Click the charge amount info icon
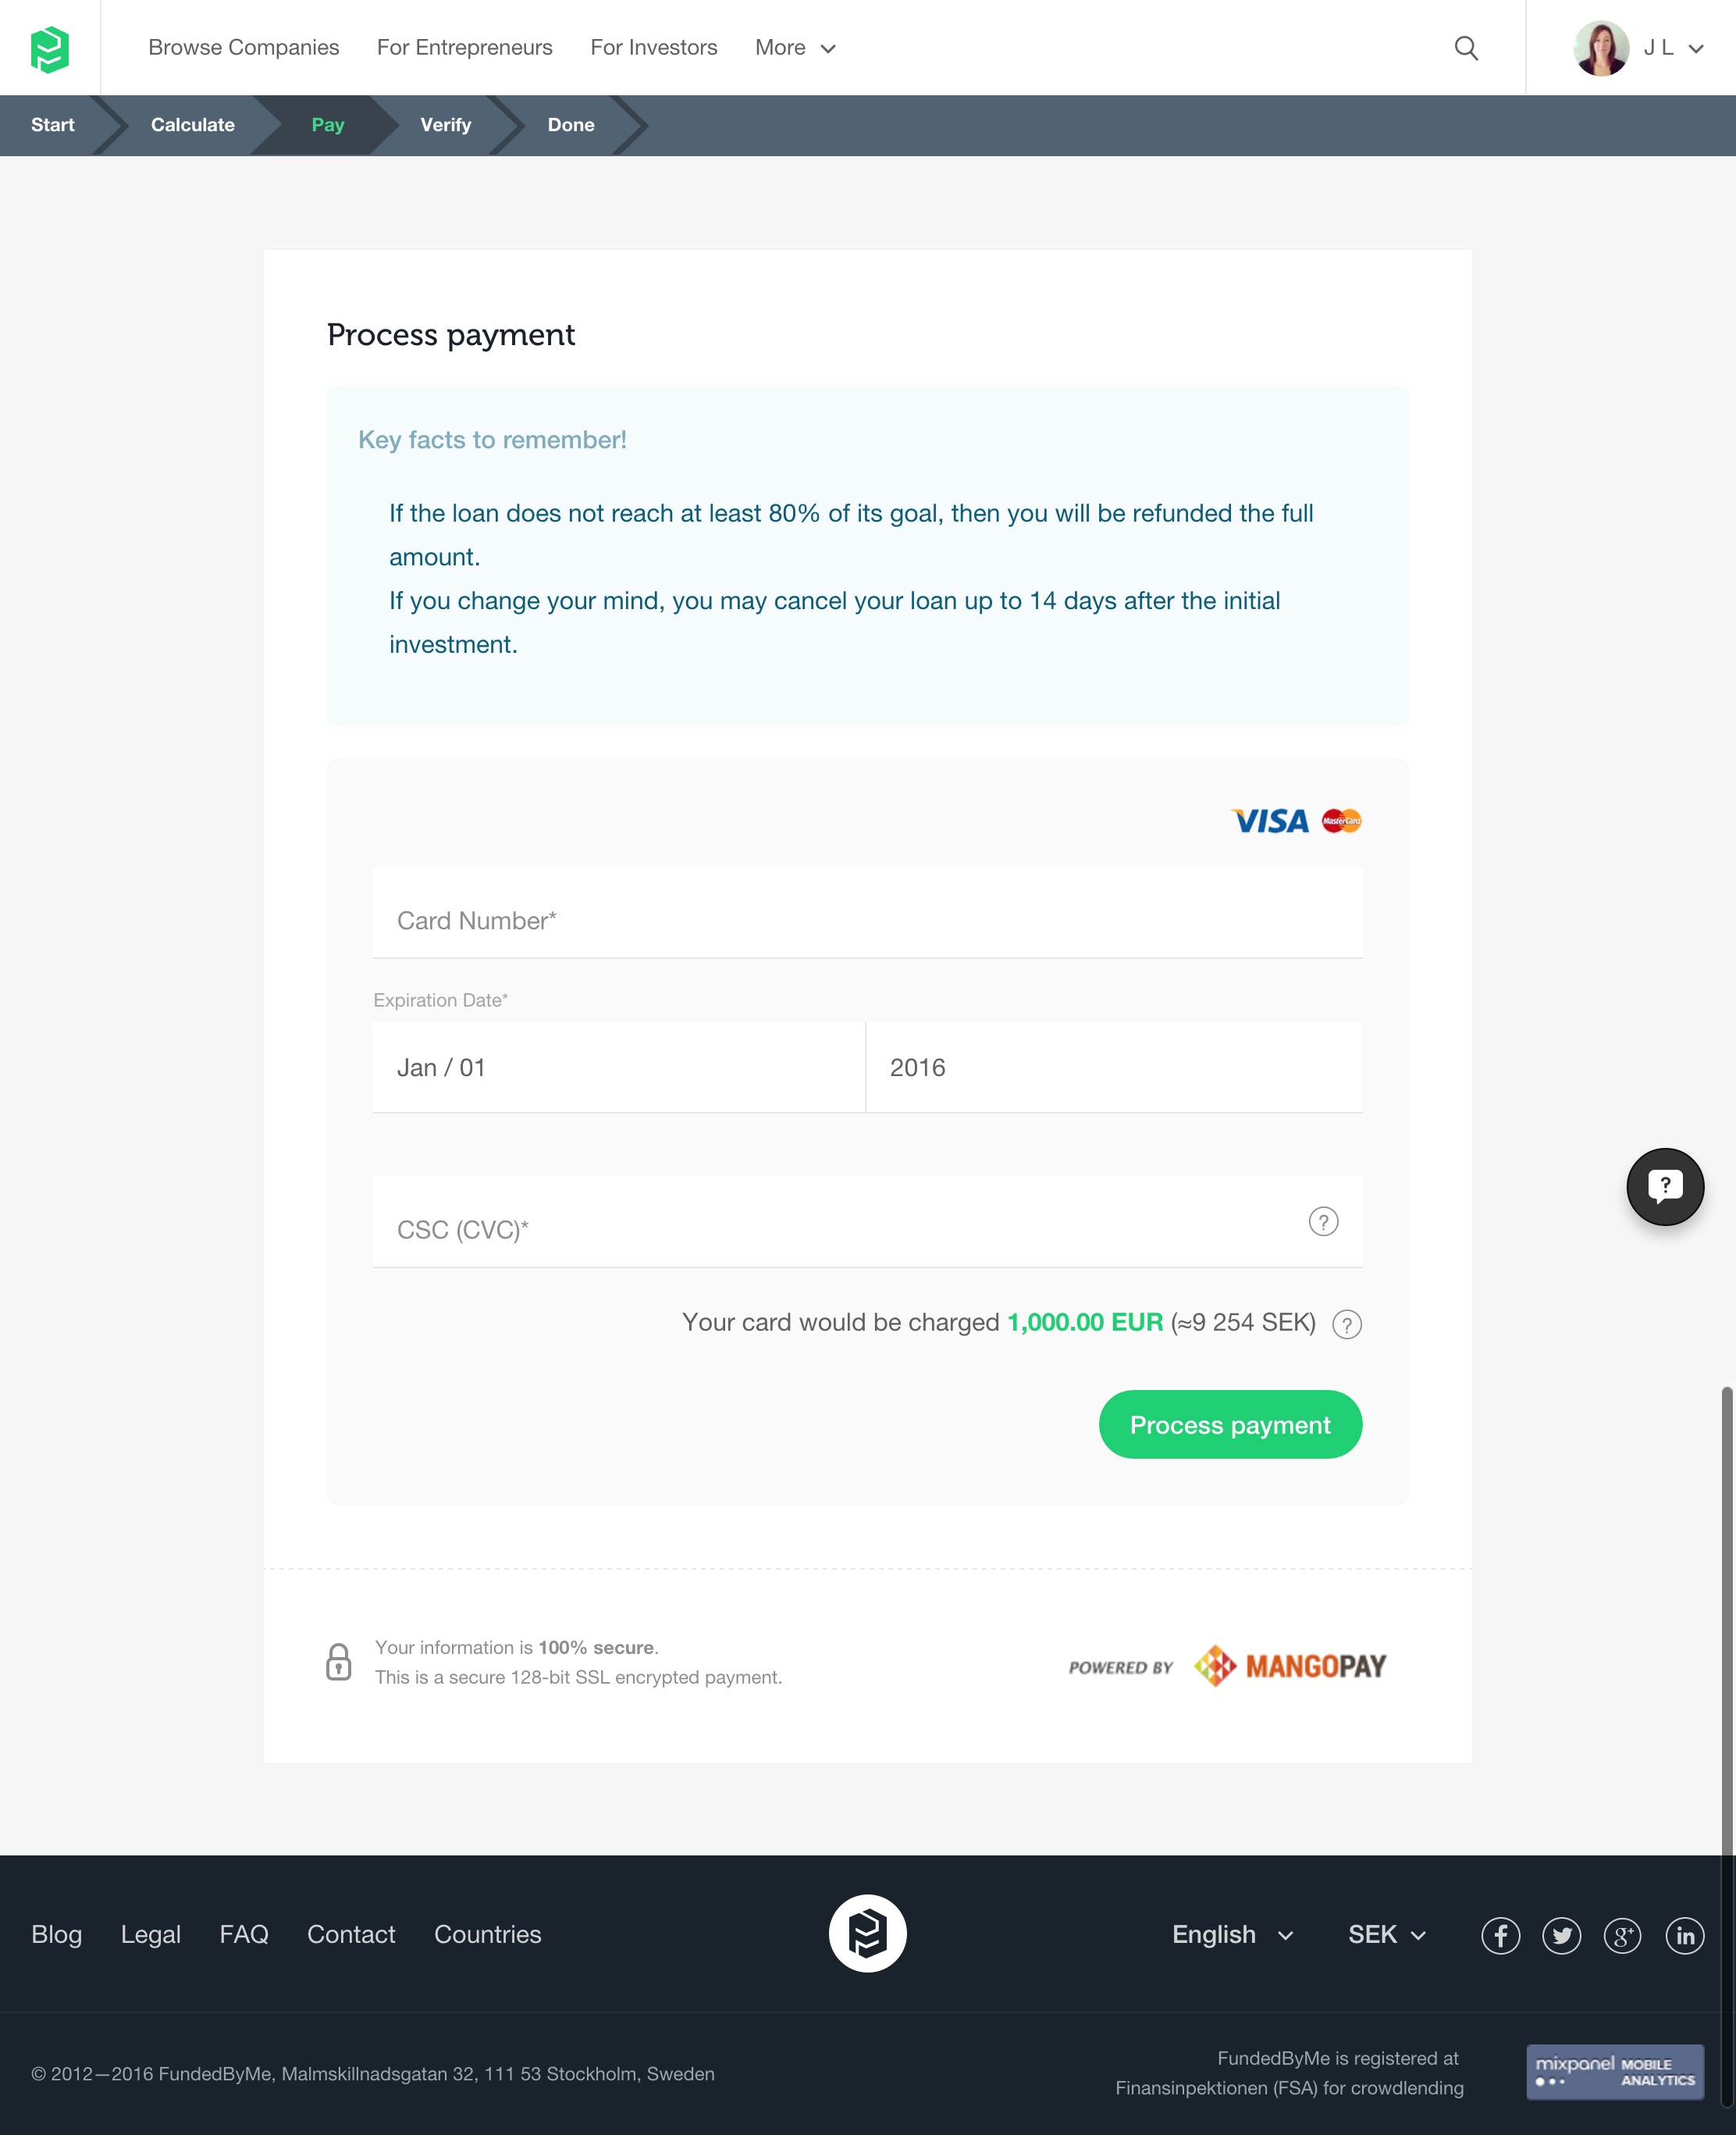Screen dimensions: 1736x2135 coord(1346,1324)
